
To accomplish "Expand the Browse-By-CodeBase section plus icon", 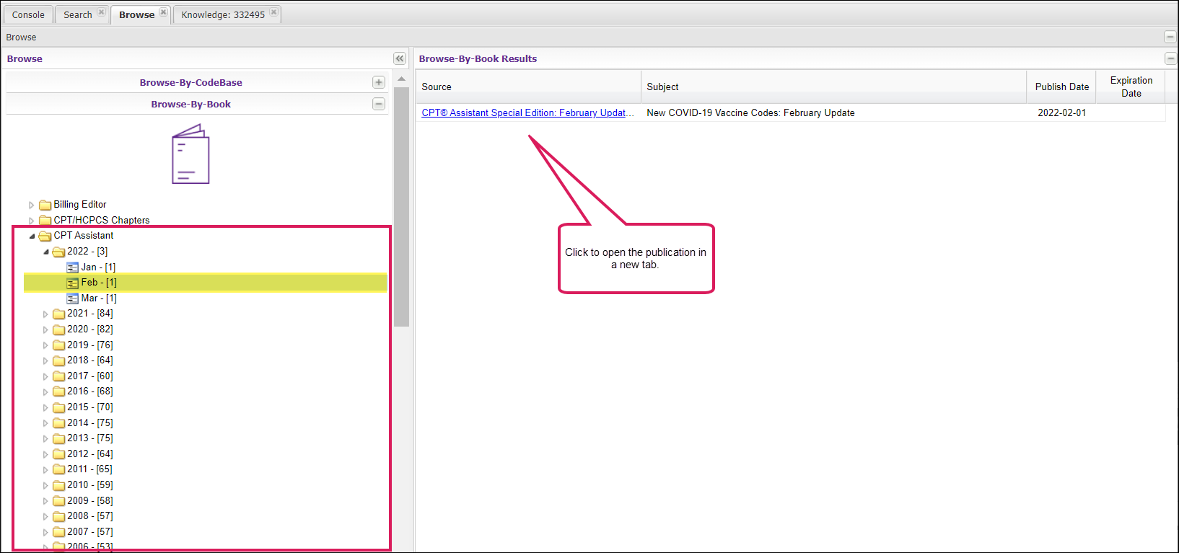I will (379, 82).
